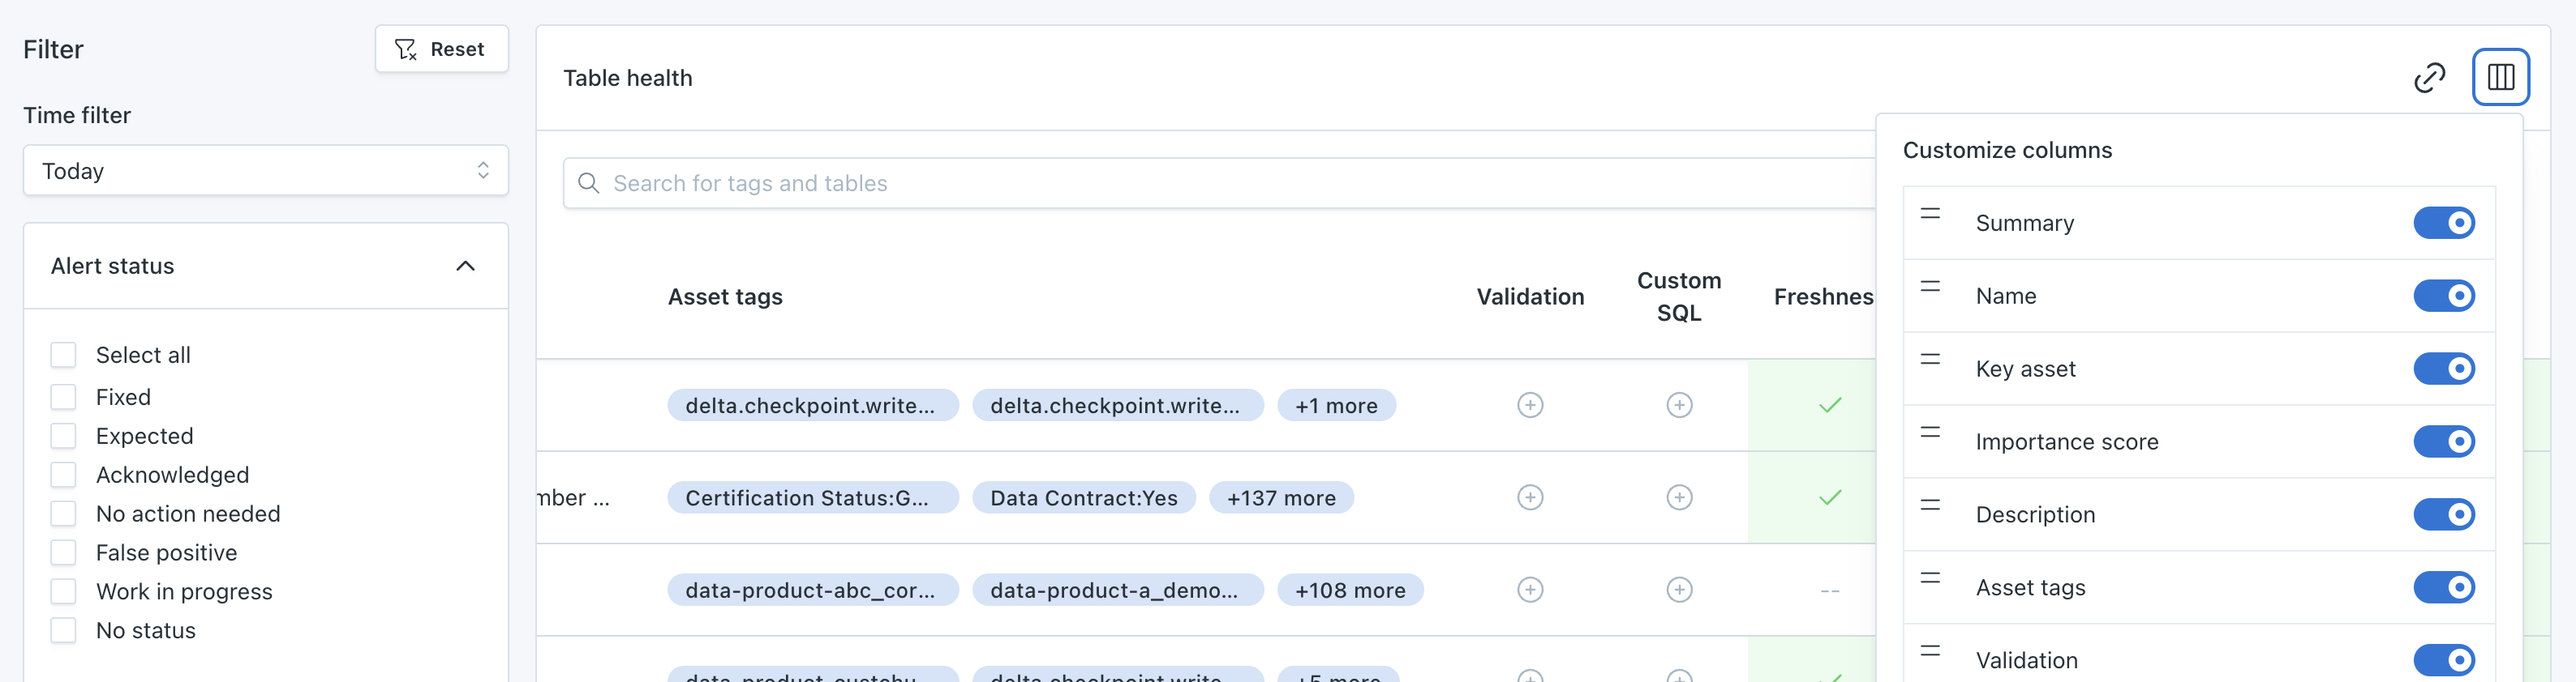2576x682 pixels.
Task: Add Custom SQL monitor in second row
Action: [1679, 497]
